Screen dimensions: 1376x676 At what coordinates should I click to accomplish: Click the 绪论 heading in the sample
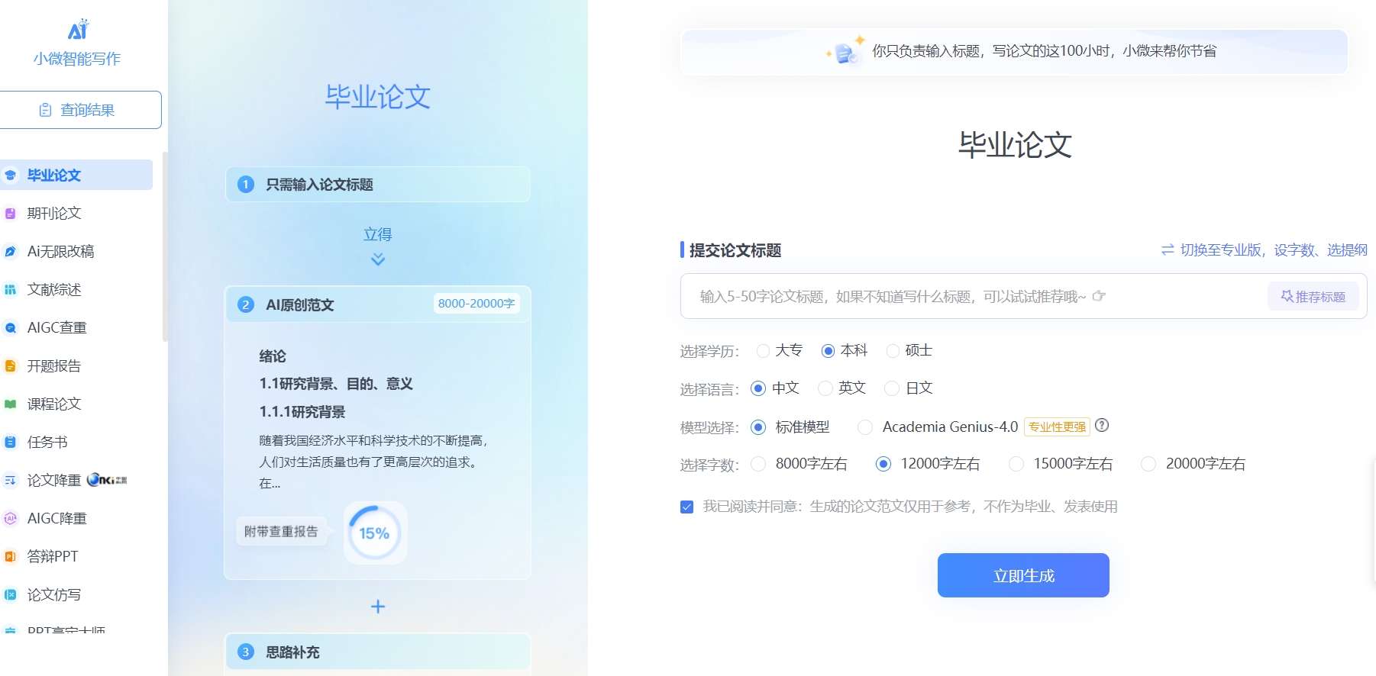273,356
